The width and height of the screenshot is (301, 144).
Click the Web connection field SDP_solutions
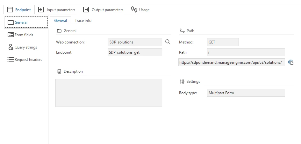(x=135, y=42)
